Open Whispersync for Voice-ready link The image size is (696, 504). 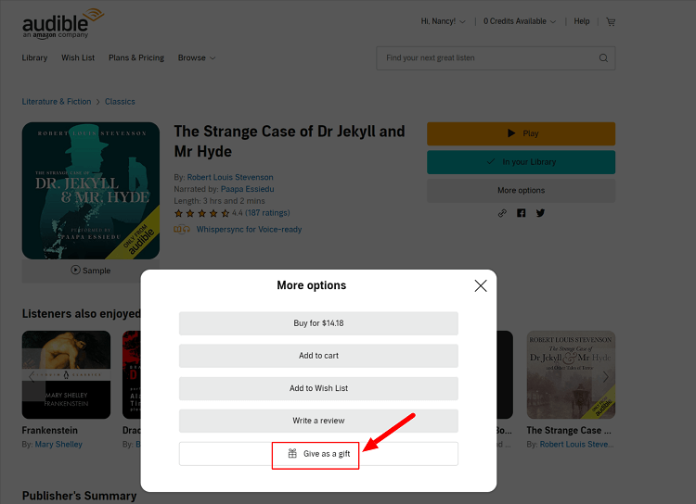249,229
